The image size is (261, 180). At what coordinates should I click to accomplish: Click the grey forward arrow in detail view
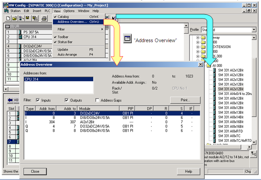(x=16, y=100)
